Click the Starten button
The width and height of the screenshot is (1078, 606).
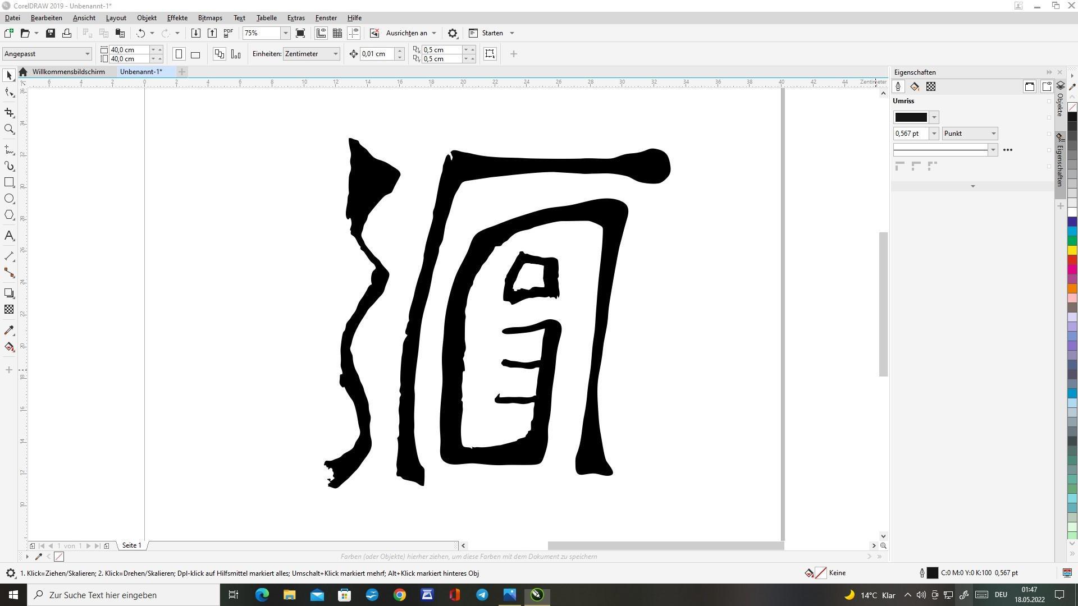(492, 33)
